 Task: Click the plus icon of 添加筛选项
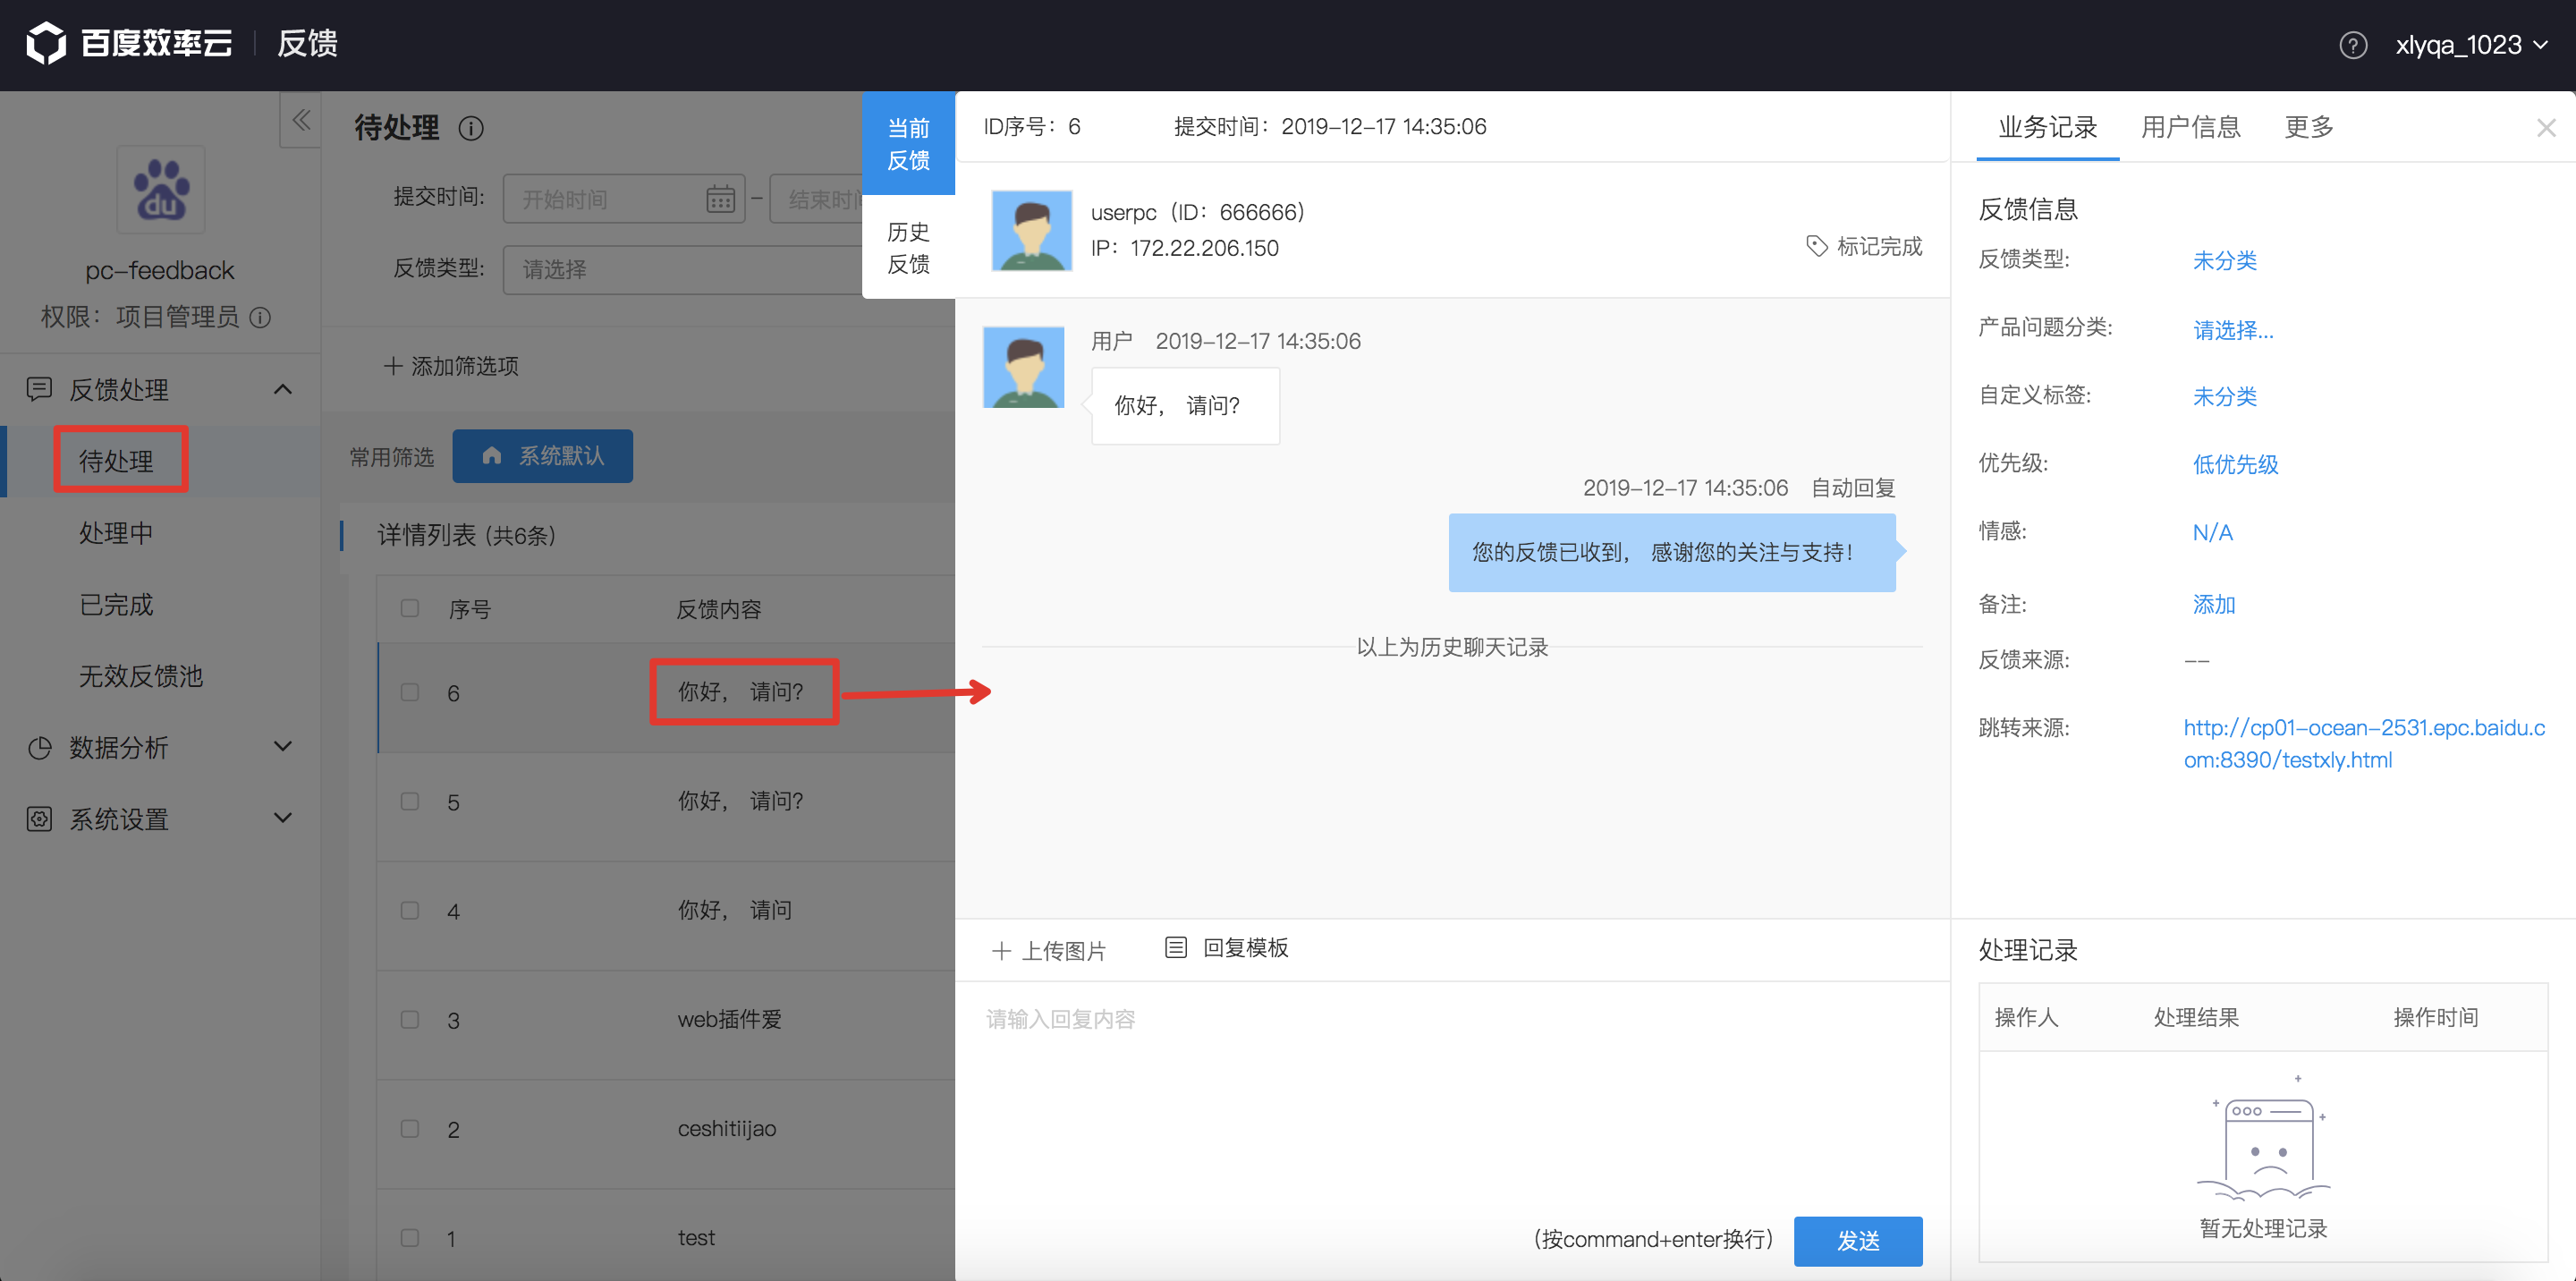click(x=393, y=366)
